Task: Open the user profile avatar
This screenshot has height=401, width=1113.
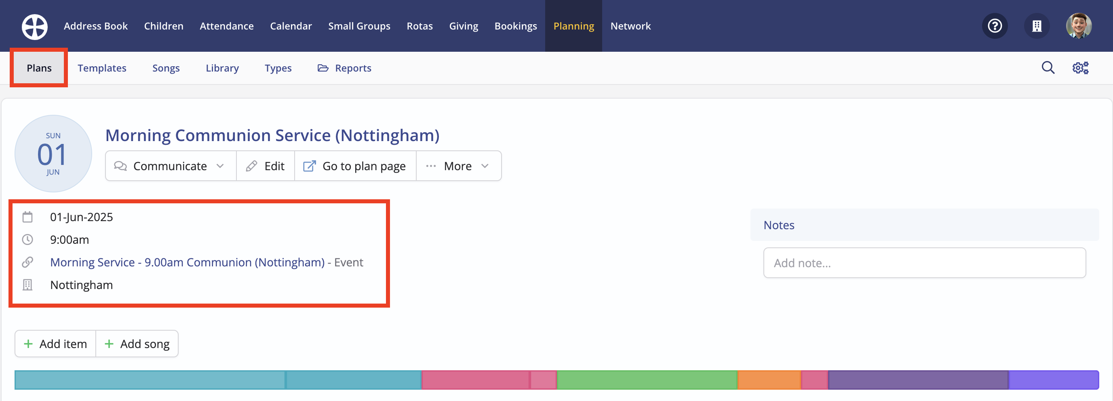Action: coord(1079,26)
